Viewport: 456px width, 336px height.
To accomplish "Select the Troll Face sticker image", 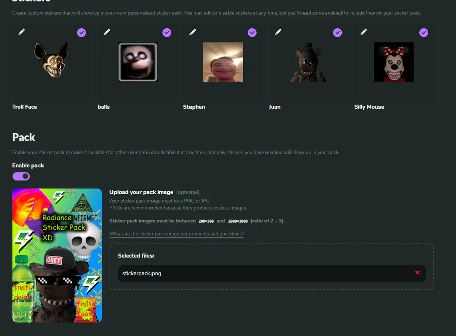I will pyautogui.click(x=52, y=60).
